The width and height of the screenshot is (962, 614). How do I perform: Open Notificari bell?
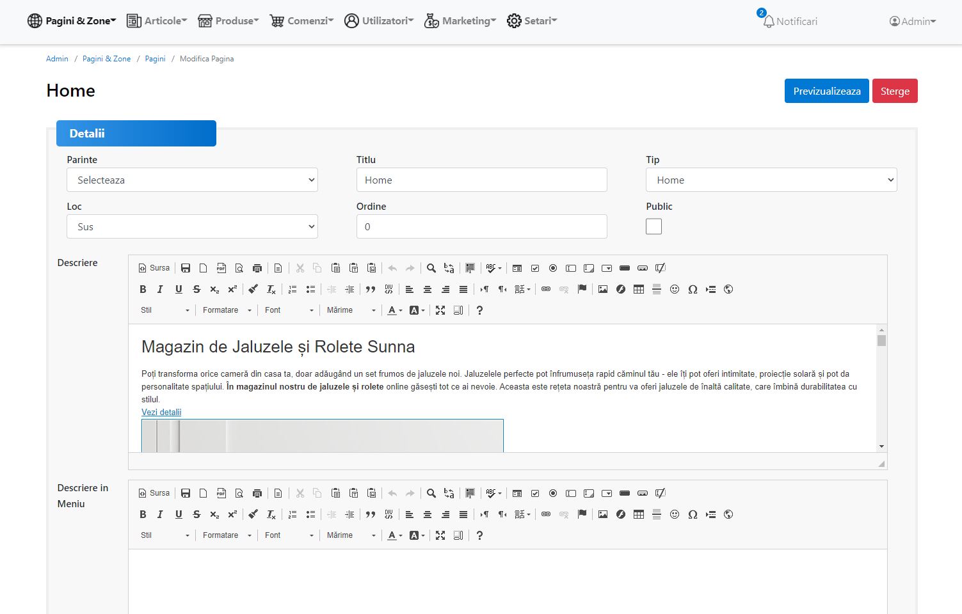pyautogui.click(x=790, y=21)
